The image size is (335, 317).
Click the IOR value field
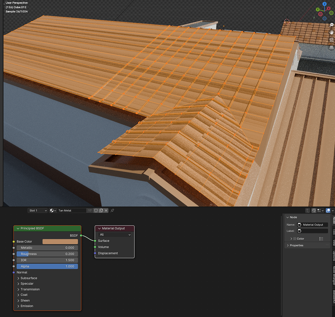(x=47, y=260)
